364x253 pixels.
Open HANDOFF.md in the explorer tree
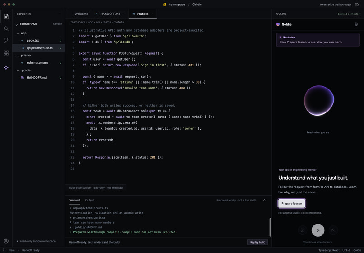[x=38, y=78]
